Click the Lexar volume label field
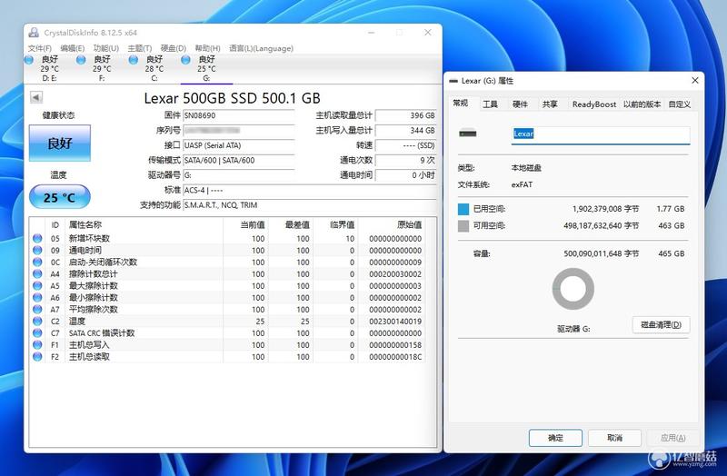 point(601,134)
